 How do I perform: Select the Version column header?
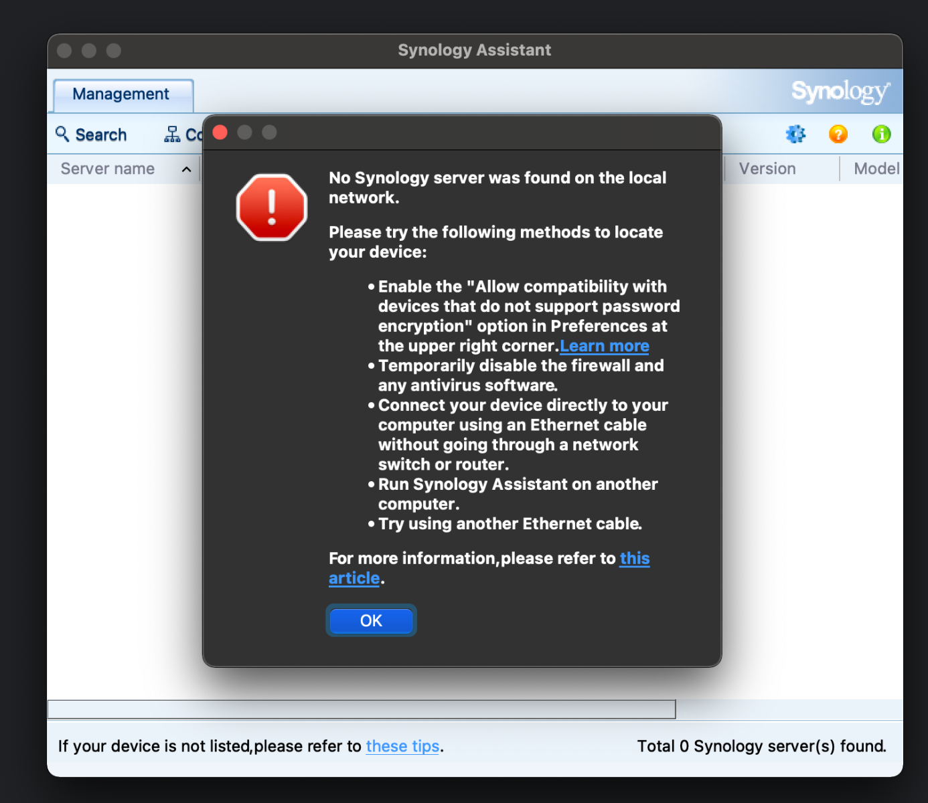point(782,169)
